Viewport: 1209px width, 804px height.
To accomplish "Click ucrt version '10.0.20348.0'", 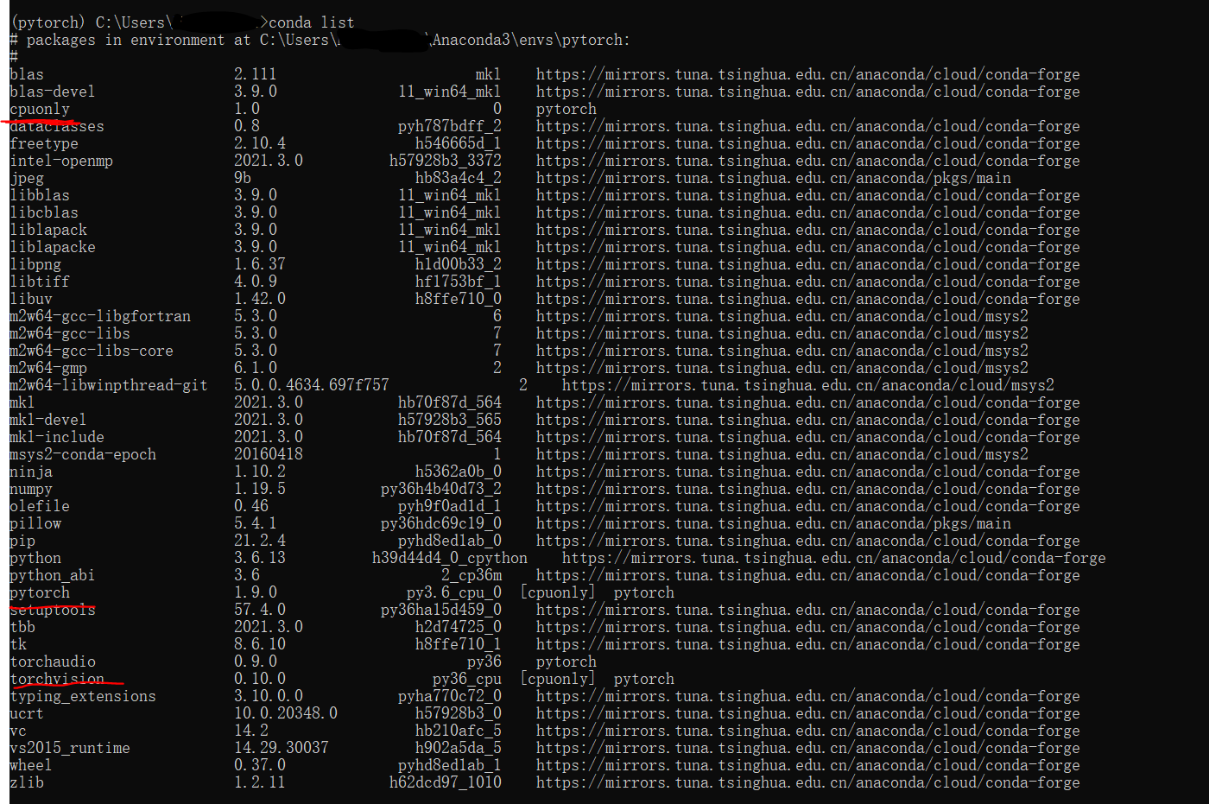I will pyautogui.click(x=286, y=713).
